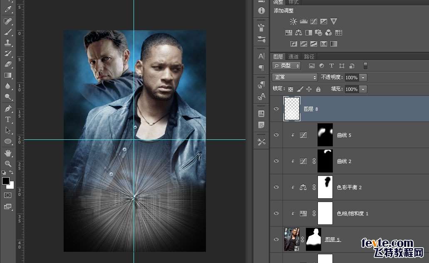The image size is (429, 263).
Task: Select the Eraser tool
Action: (8, 64)
